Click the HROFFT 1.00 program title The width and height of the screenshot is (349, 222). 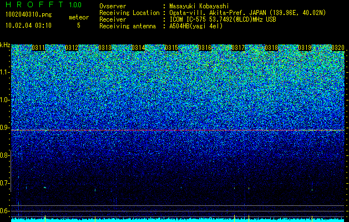point(44,4)
